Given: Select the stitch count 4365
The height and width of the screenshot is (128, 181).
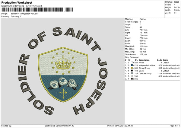Looking at the screenshot, I should pyautogui.click(x=135, y=68).
